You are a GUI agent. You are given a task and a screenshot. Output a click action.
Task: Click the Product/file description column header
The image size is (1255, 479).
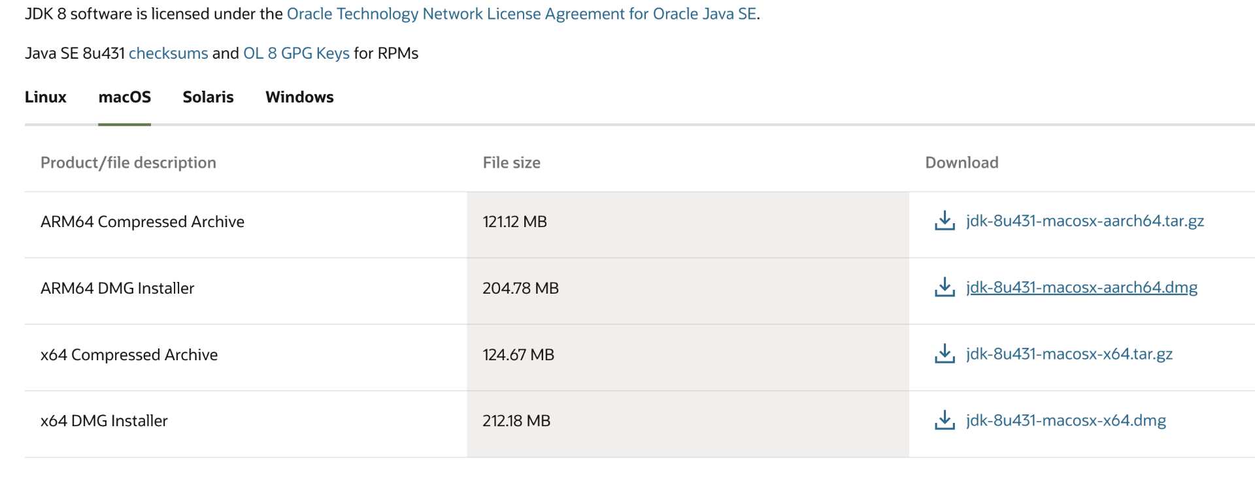point(128,162)
